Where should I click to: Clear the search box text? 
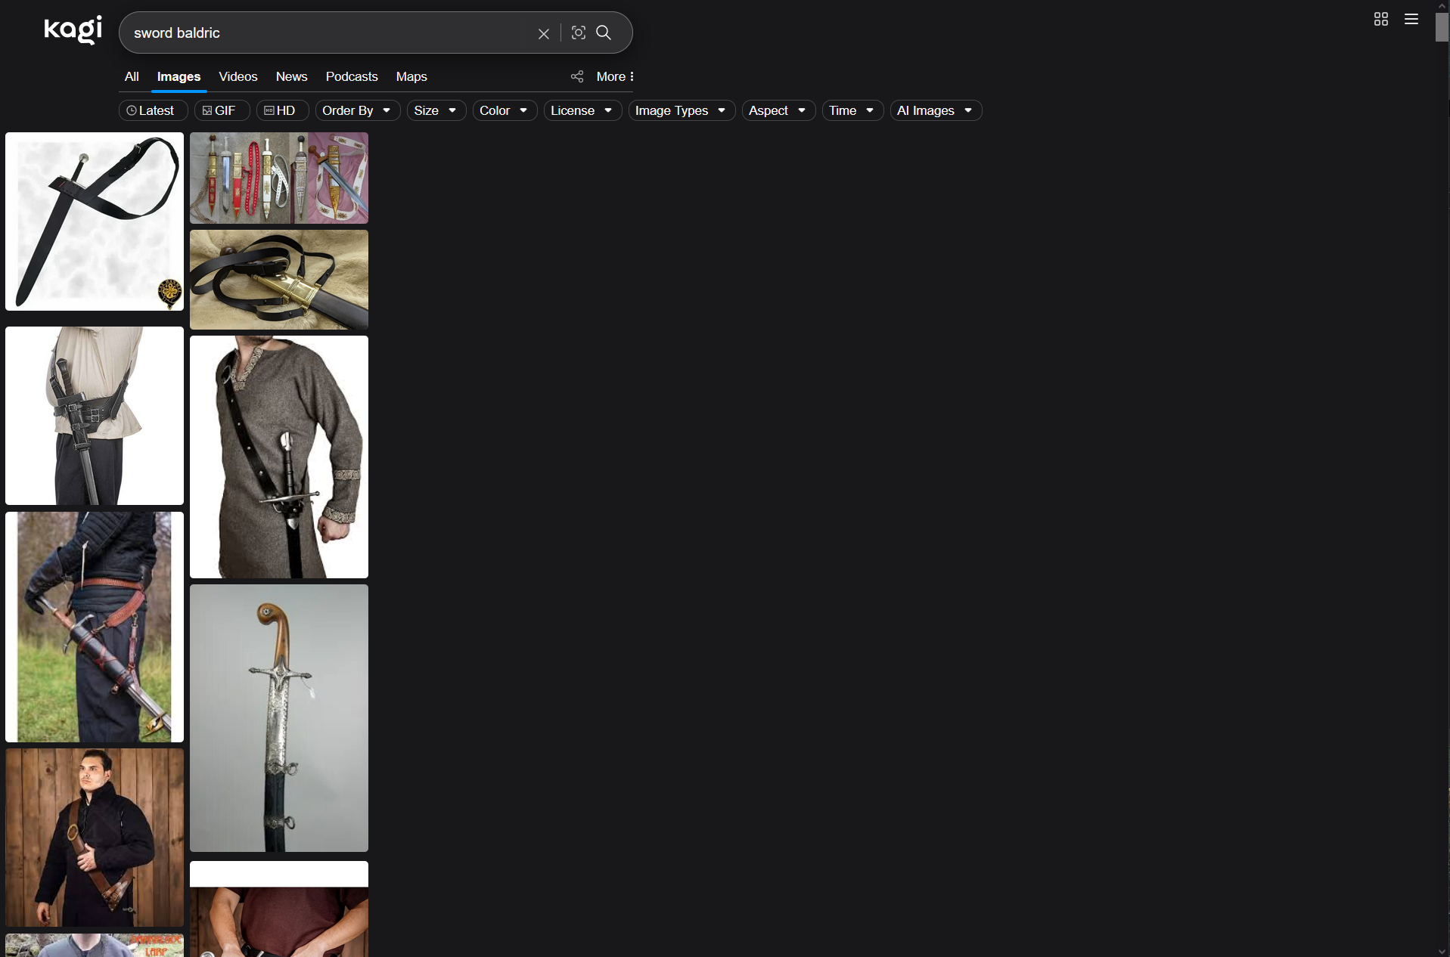[x=543, y=33]
